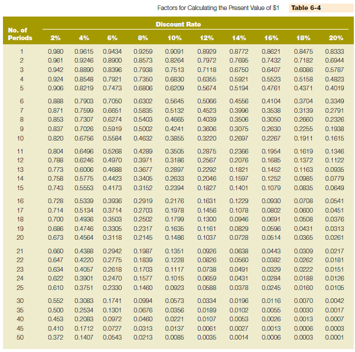Click the cell showing 0.0491
355x352 pixels.
[x=239, y=269]
